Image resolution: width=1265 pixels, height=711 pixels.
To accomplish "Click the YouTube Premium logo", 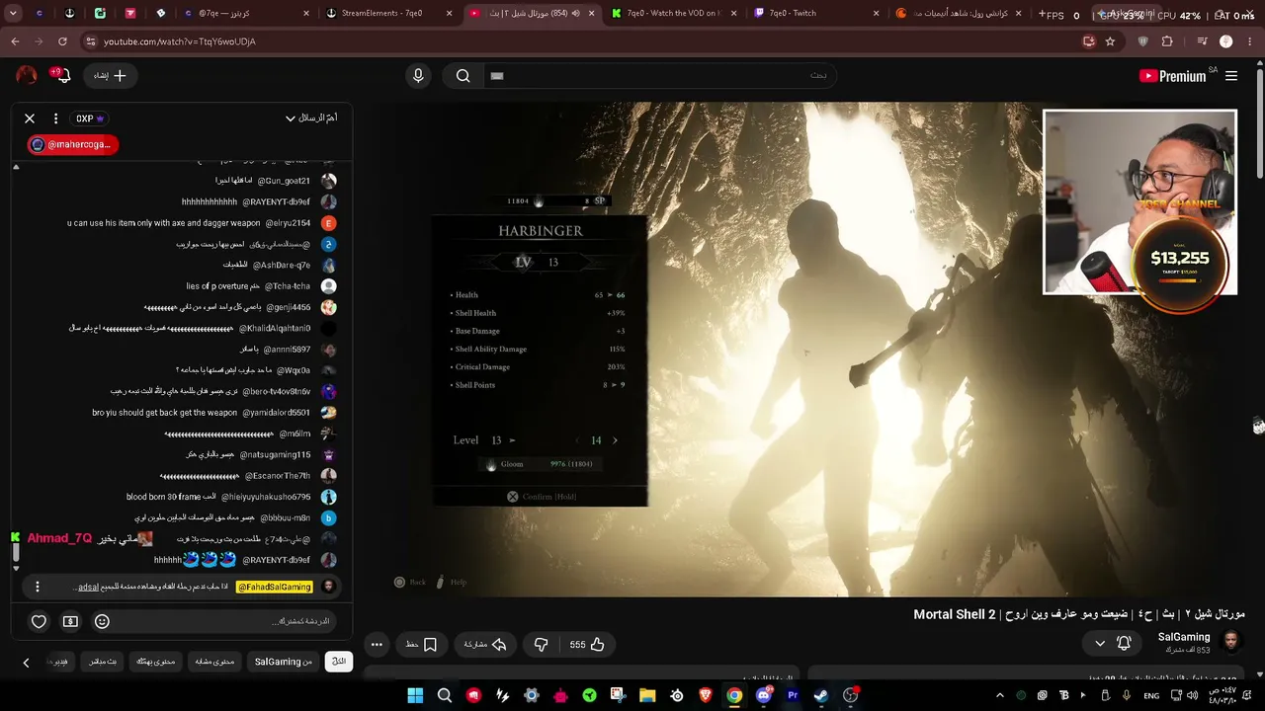I will pos(1172,76).
